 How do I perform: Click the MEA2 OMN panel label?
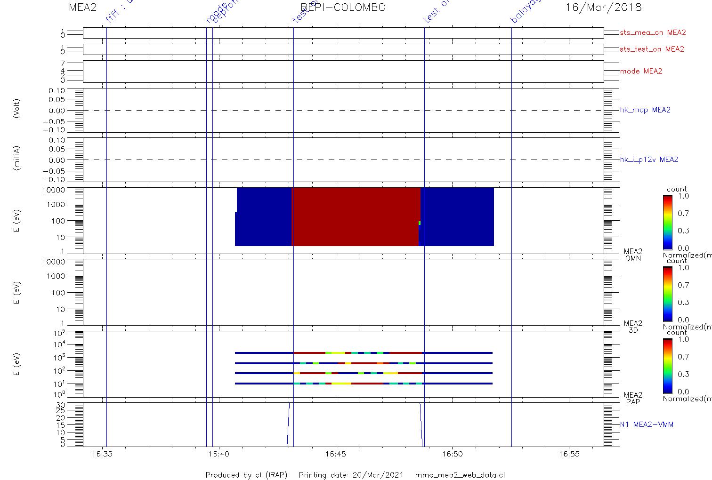click(633, 255)
